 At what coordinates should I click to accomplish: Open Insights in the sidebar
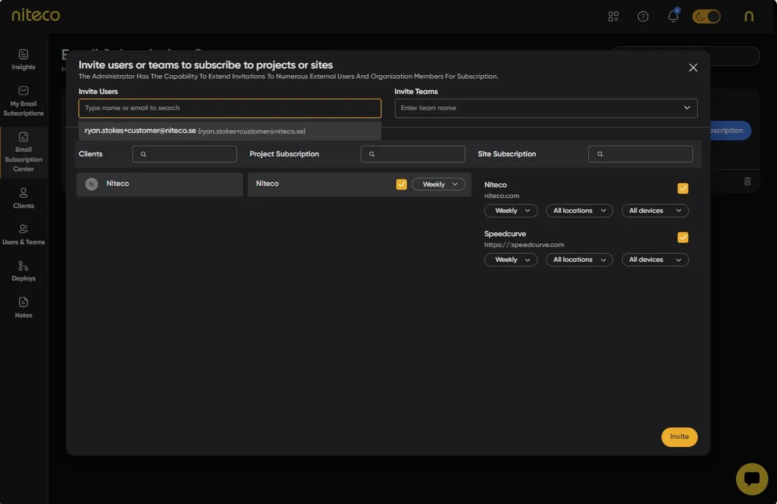click(24, 60)
